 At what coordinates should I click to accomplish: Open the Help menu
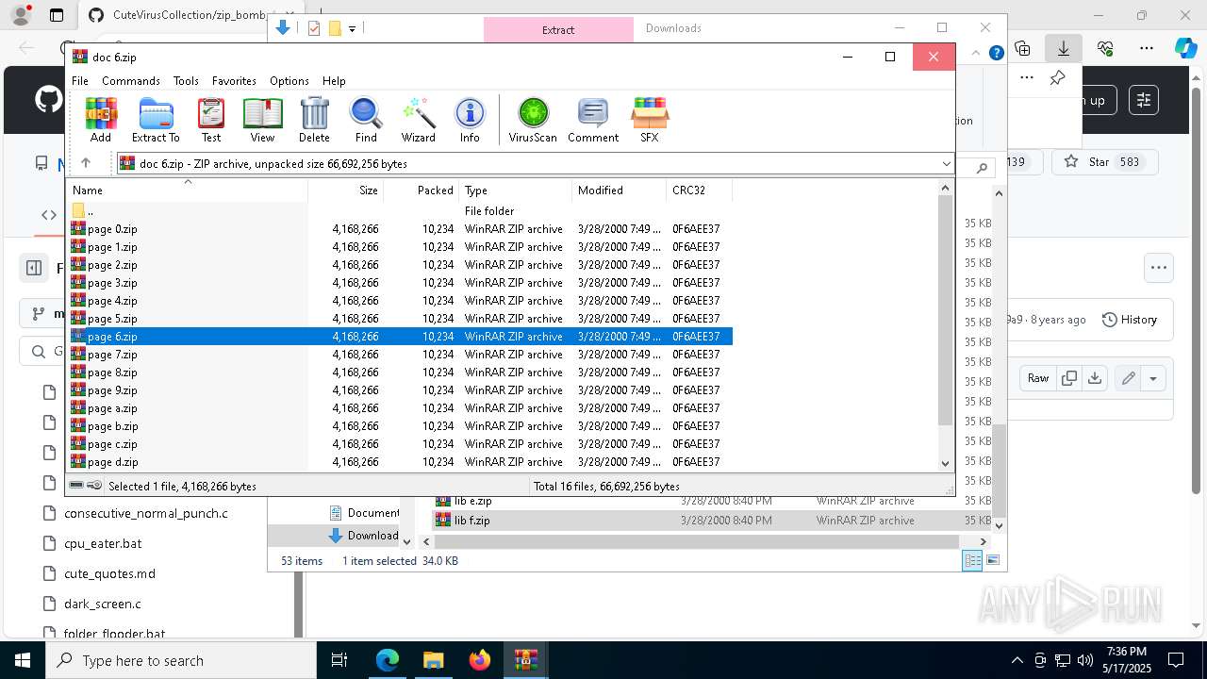point(334,81)
